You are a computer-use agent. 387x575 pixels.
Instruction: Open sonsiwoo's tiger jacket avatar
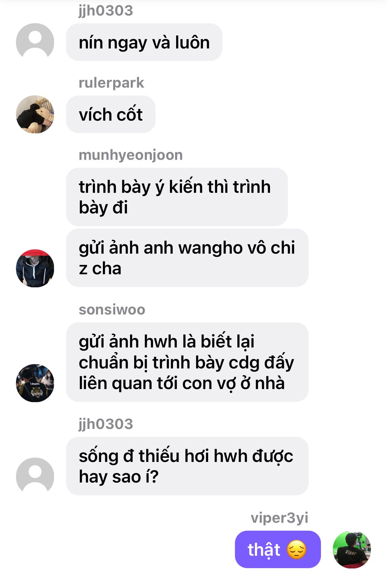click(35, 383)
